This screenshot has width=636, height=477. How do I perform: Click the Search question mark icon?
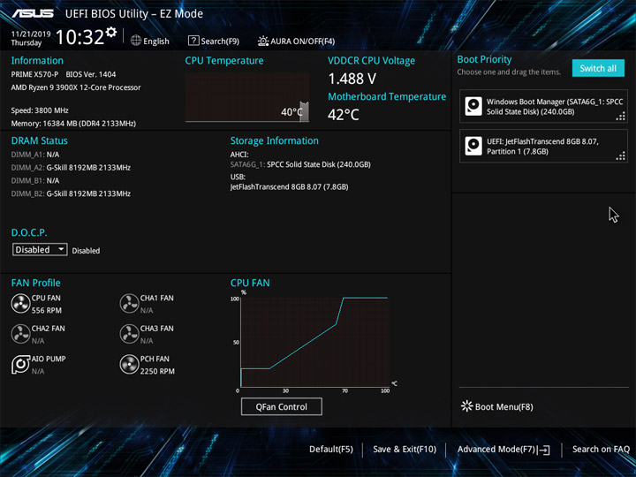coord(193,41)
